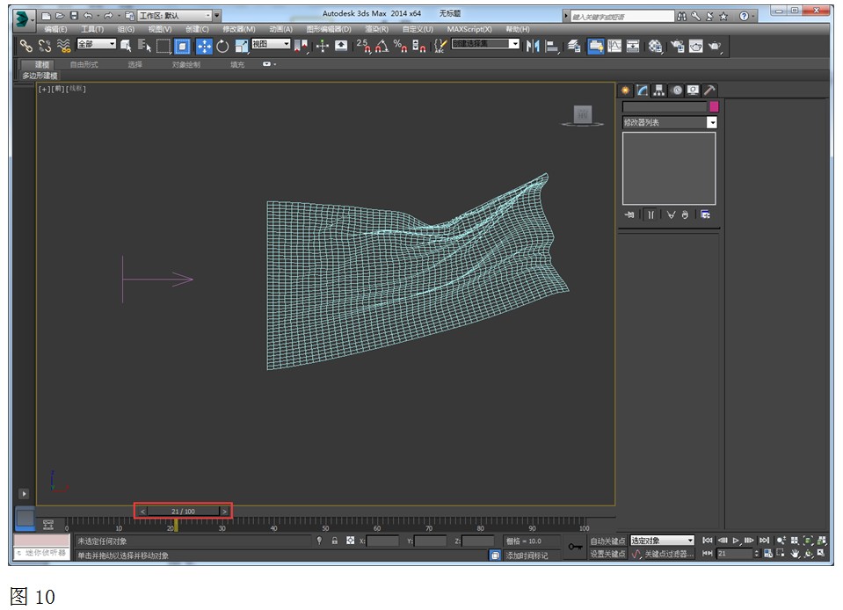This screenshot has width=843, height=610.
Task: Save the file with the floppy disk icon
Action: point(74,16)
